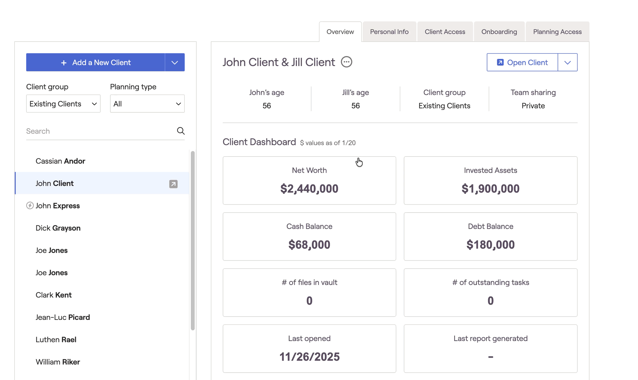Screen dimensions: 638x380
Task: Click the search magnifier icon
Action: point(181,131)
